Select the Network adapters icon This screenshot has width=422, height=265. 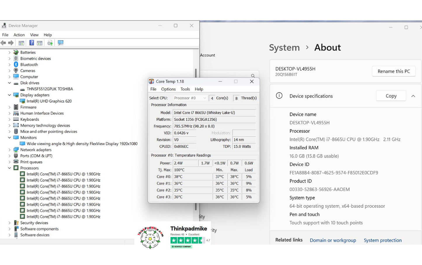point(16,150)
